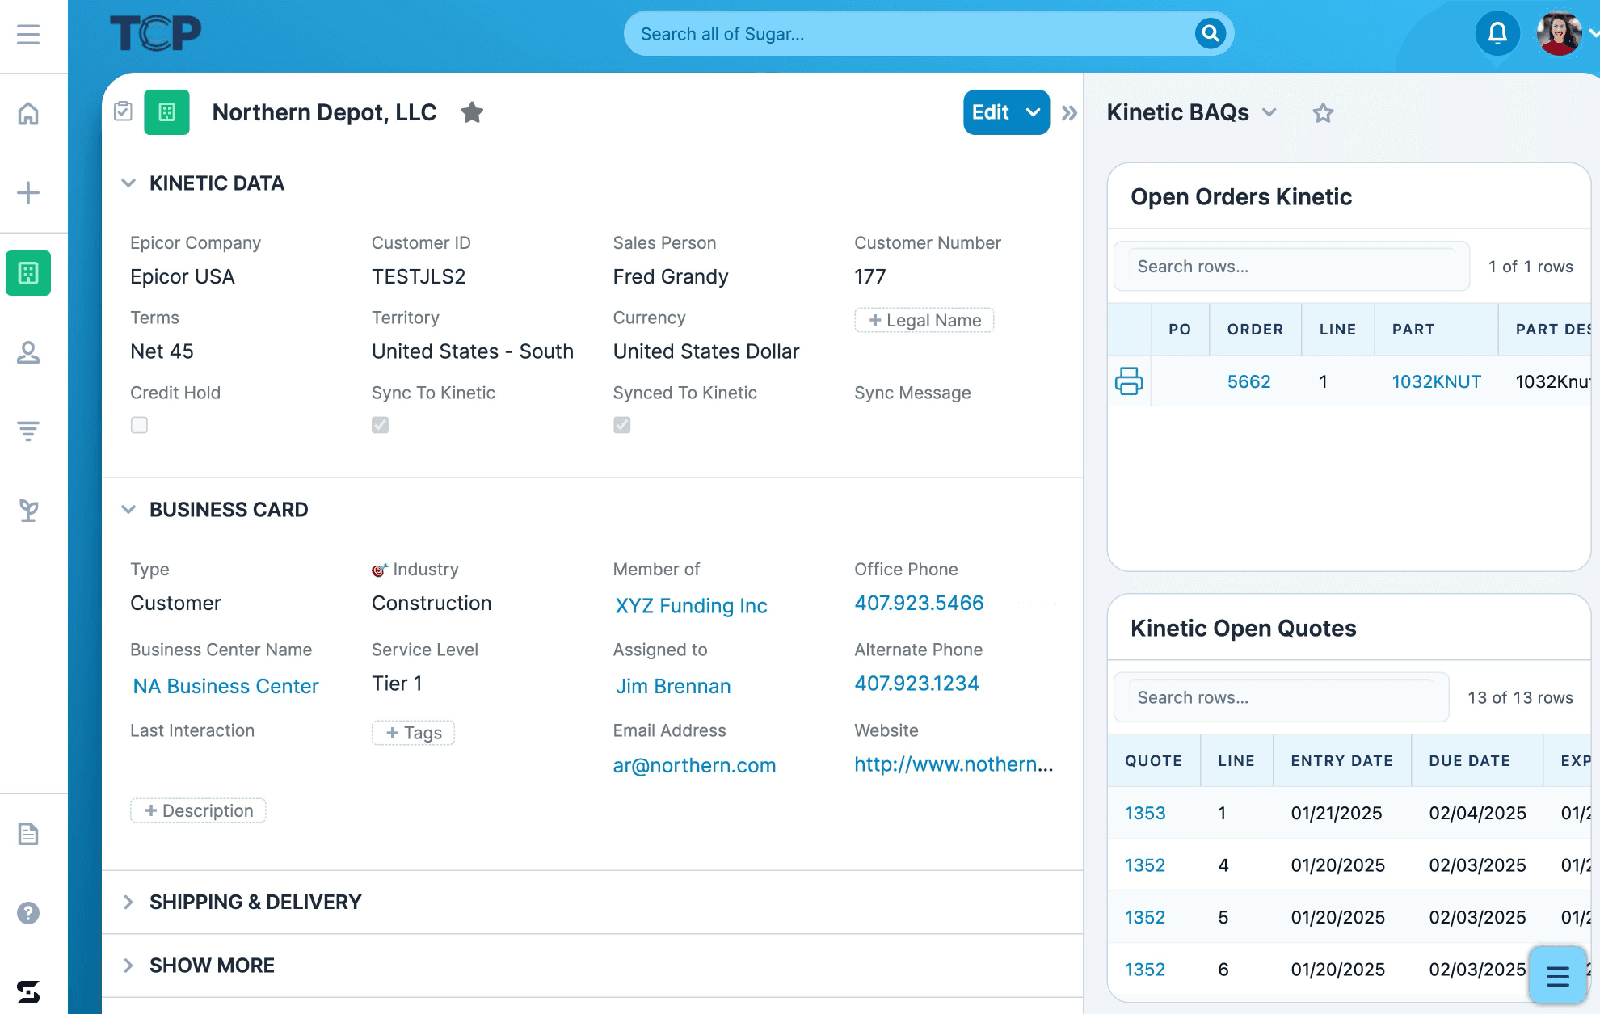1600x1014 pixels.
Task: Collapse side panel with double-chevron icon
Action: tap(1069, 113)
